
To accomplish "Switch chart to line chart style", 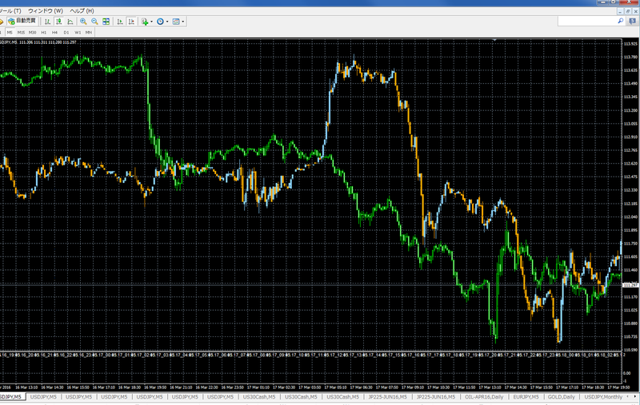I will tap(70, 22).
